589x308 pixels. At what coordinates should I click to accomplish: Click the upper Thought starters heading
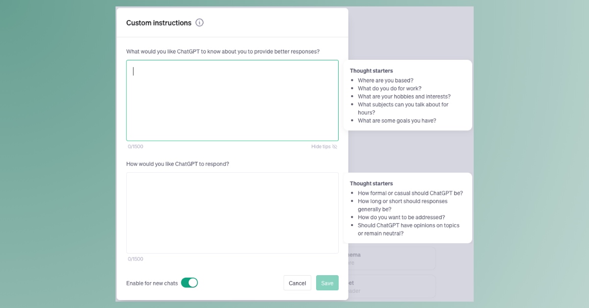(371, 71)
